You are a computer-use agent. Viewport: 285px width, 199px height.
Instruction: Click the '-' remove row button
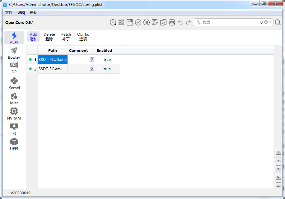(278, 160)
